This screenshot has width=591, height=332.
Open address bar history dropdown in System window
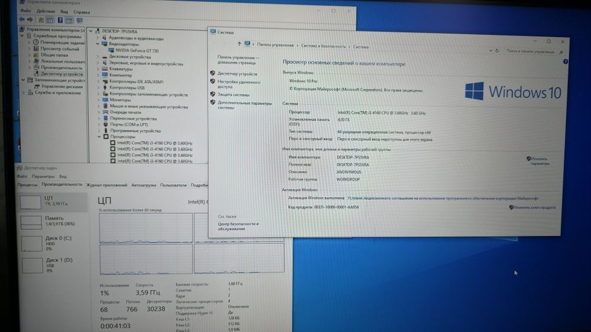click(x=491, y=50)
